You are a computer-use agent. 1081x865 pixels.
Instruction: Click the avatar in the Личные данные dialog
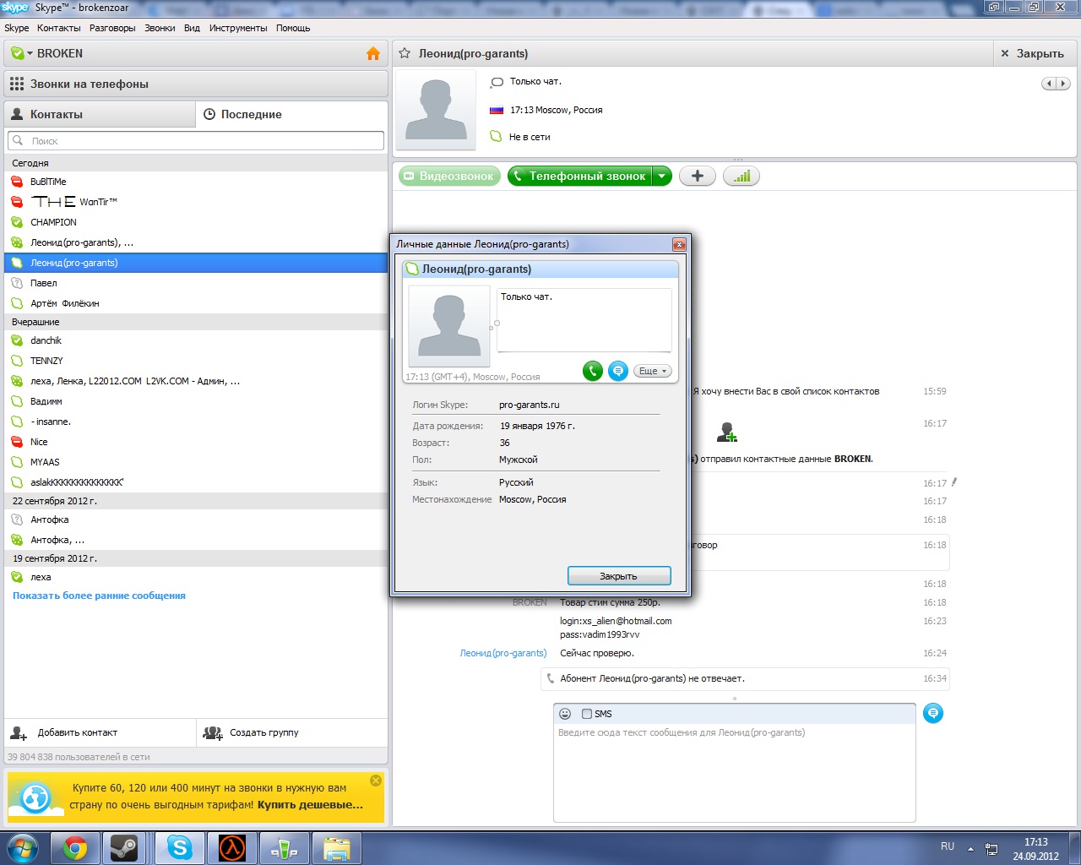[448, 325]
